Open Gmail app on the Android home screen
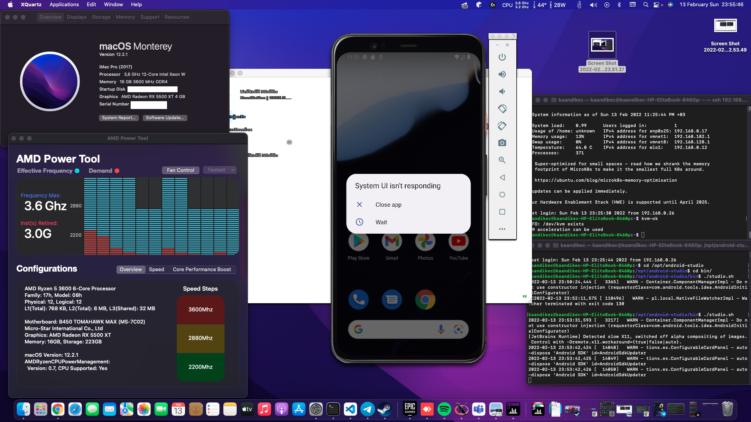Image resolution: width=751 pixels, height=422 pixels. click(392, 242)
